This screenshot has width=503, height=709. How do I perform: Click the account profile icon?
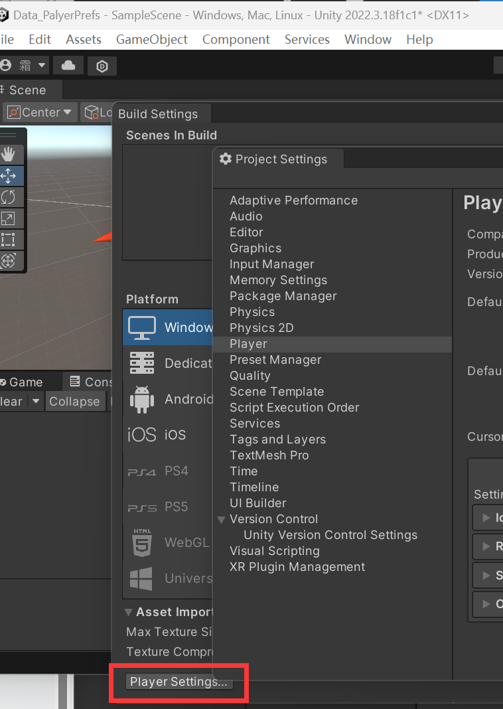[x=6, y=65]
